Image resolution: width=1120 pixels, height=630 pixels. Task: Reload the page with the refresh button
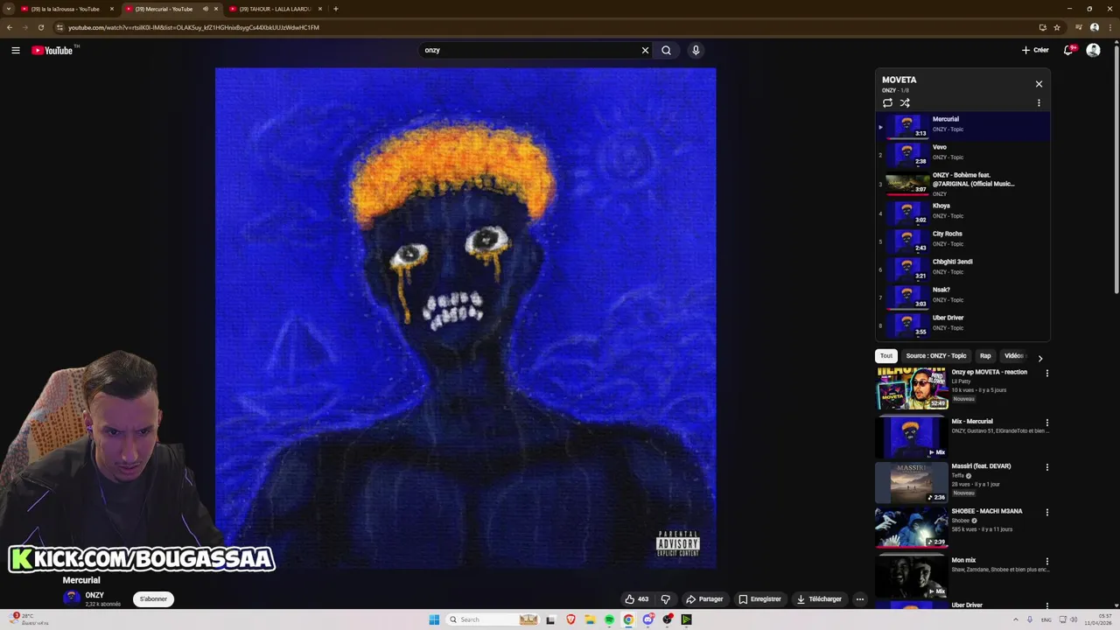[x=40, y=27]
